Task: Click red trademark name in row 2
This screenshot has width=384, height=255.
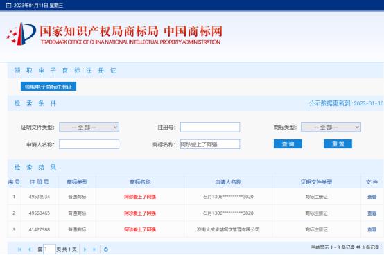Action: click(x=140, y=213)
